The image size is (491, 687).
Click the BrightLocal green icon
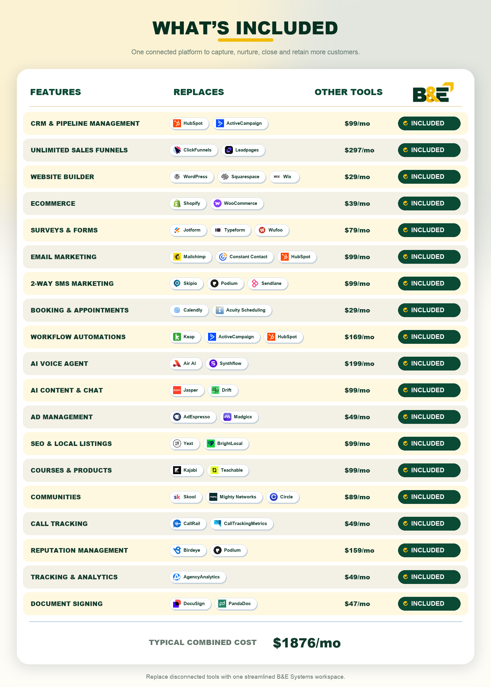point(211,443)
